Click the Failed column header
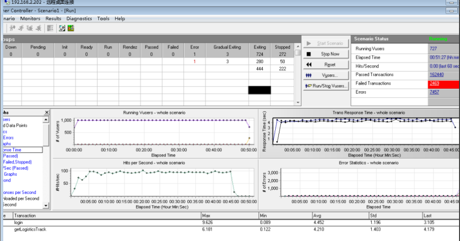The image size is (460, 241). pyautogui.click(x=173, y=47)
